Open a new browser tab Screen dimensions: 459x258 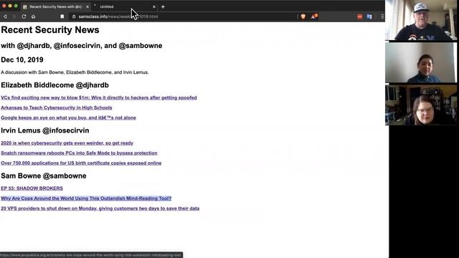pos(163,6)
